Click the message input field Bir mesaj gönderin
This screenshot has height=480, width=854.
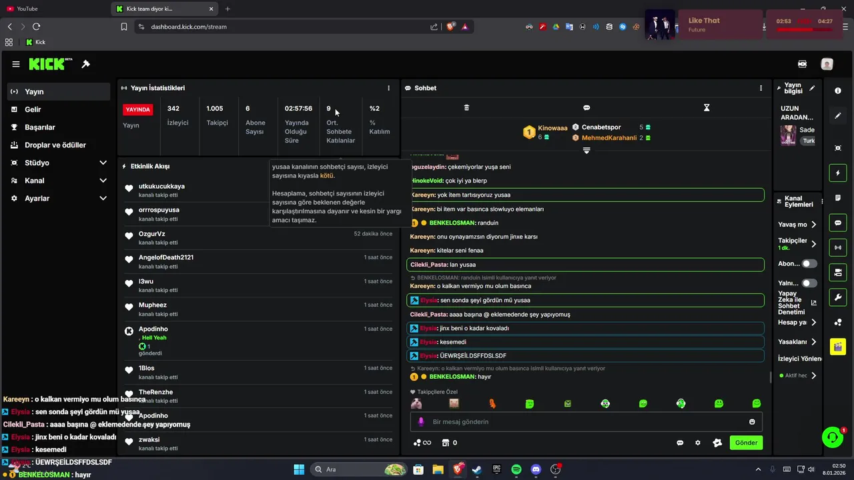coord(586,422)
